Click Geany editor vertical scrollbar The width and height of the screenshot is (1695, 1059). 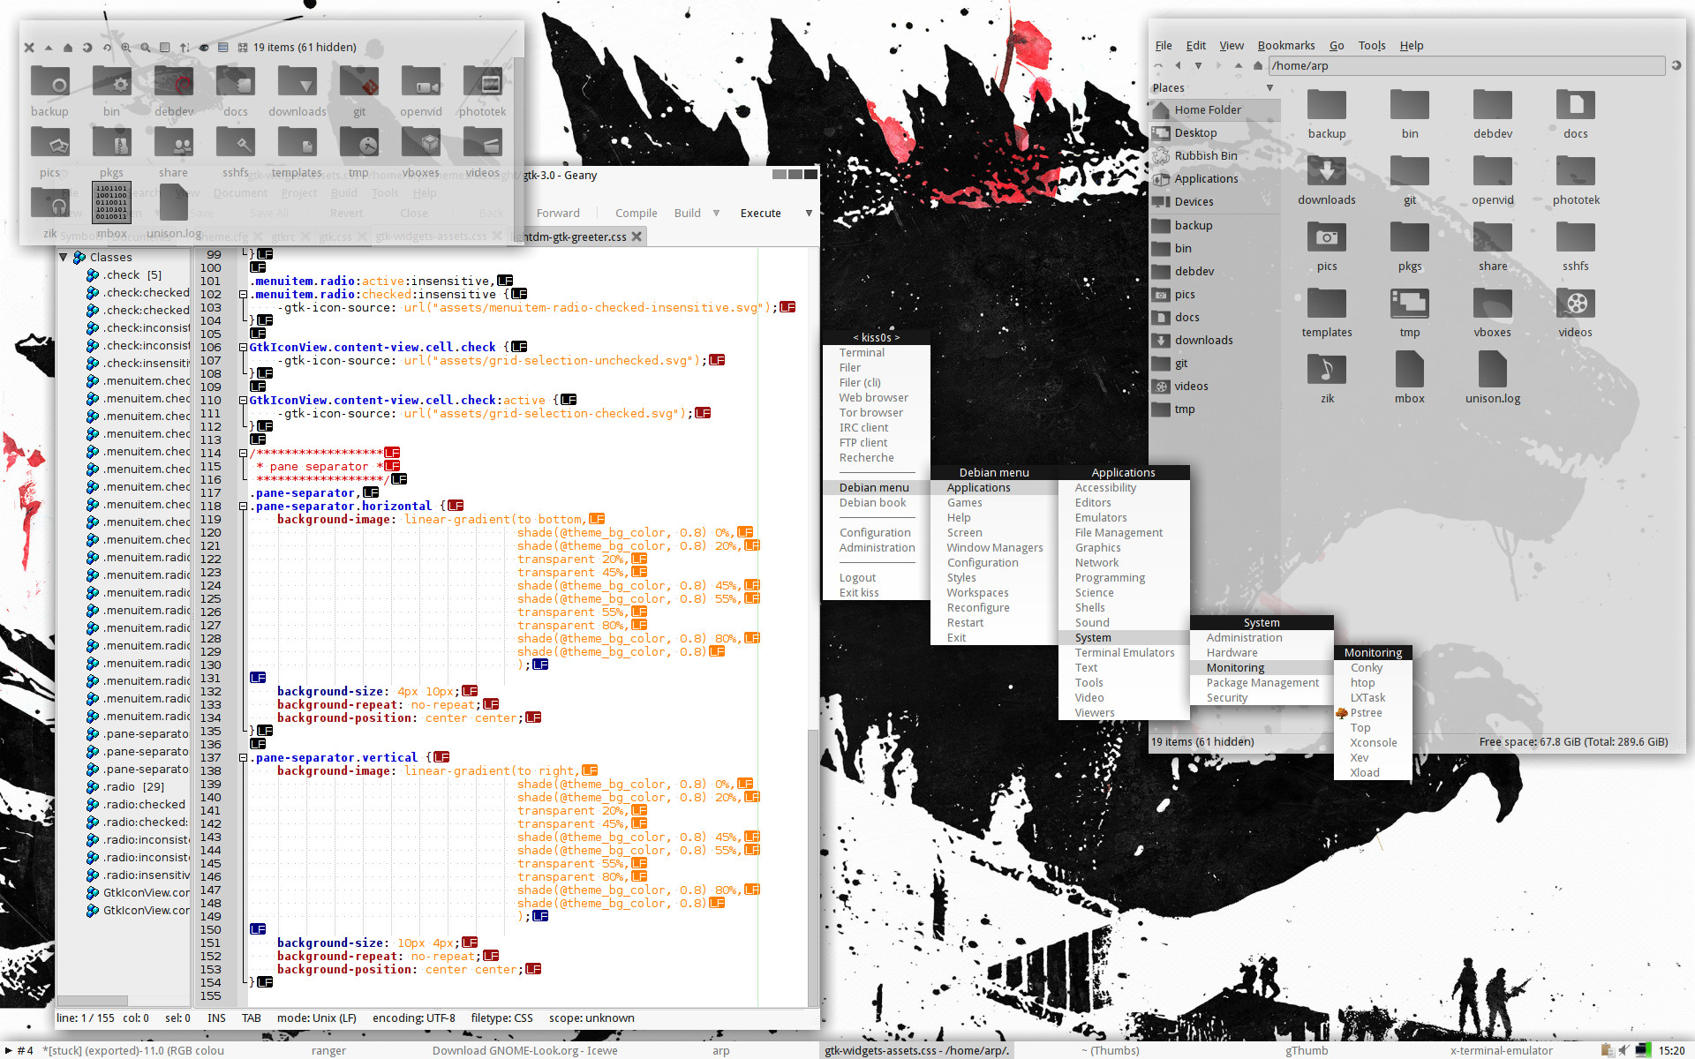pos(813,868)
